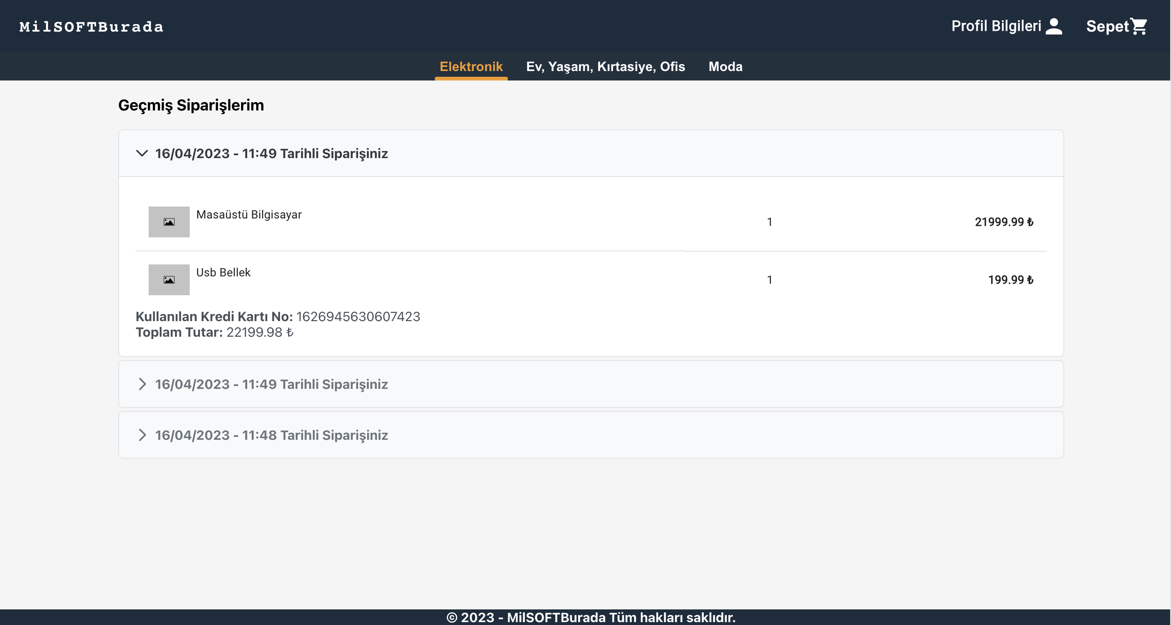The image size is (1171, 625).
Task: Select the Elektronik category tab
Action: pyautogui.click(x=471, y=67)
